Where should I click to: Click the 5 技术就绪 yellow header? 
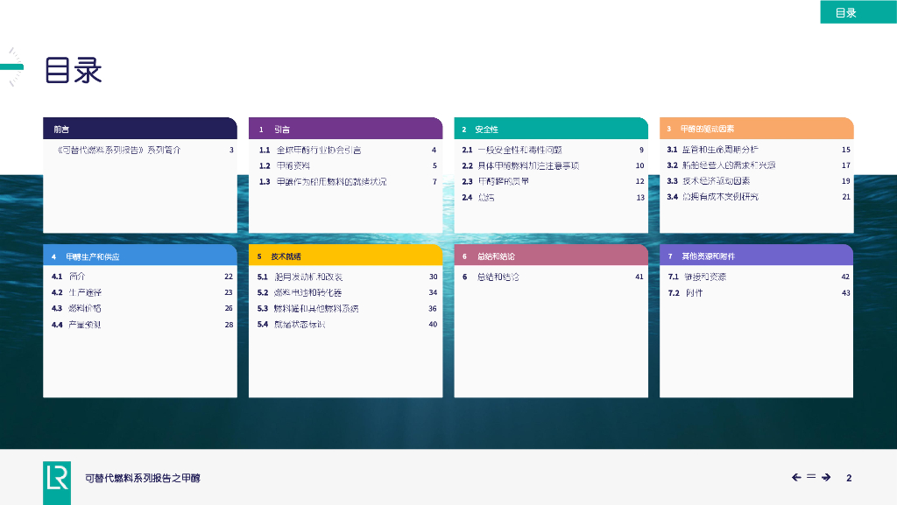coord(345,256)
